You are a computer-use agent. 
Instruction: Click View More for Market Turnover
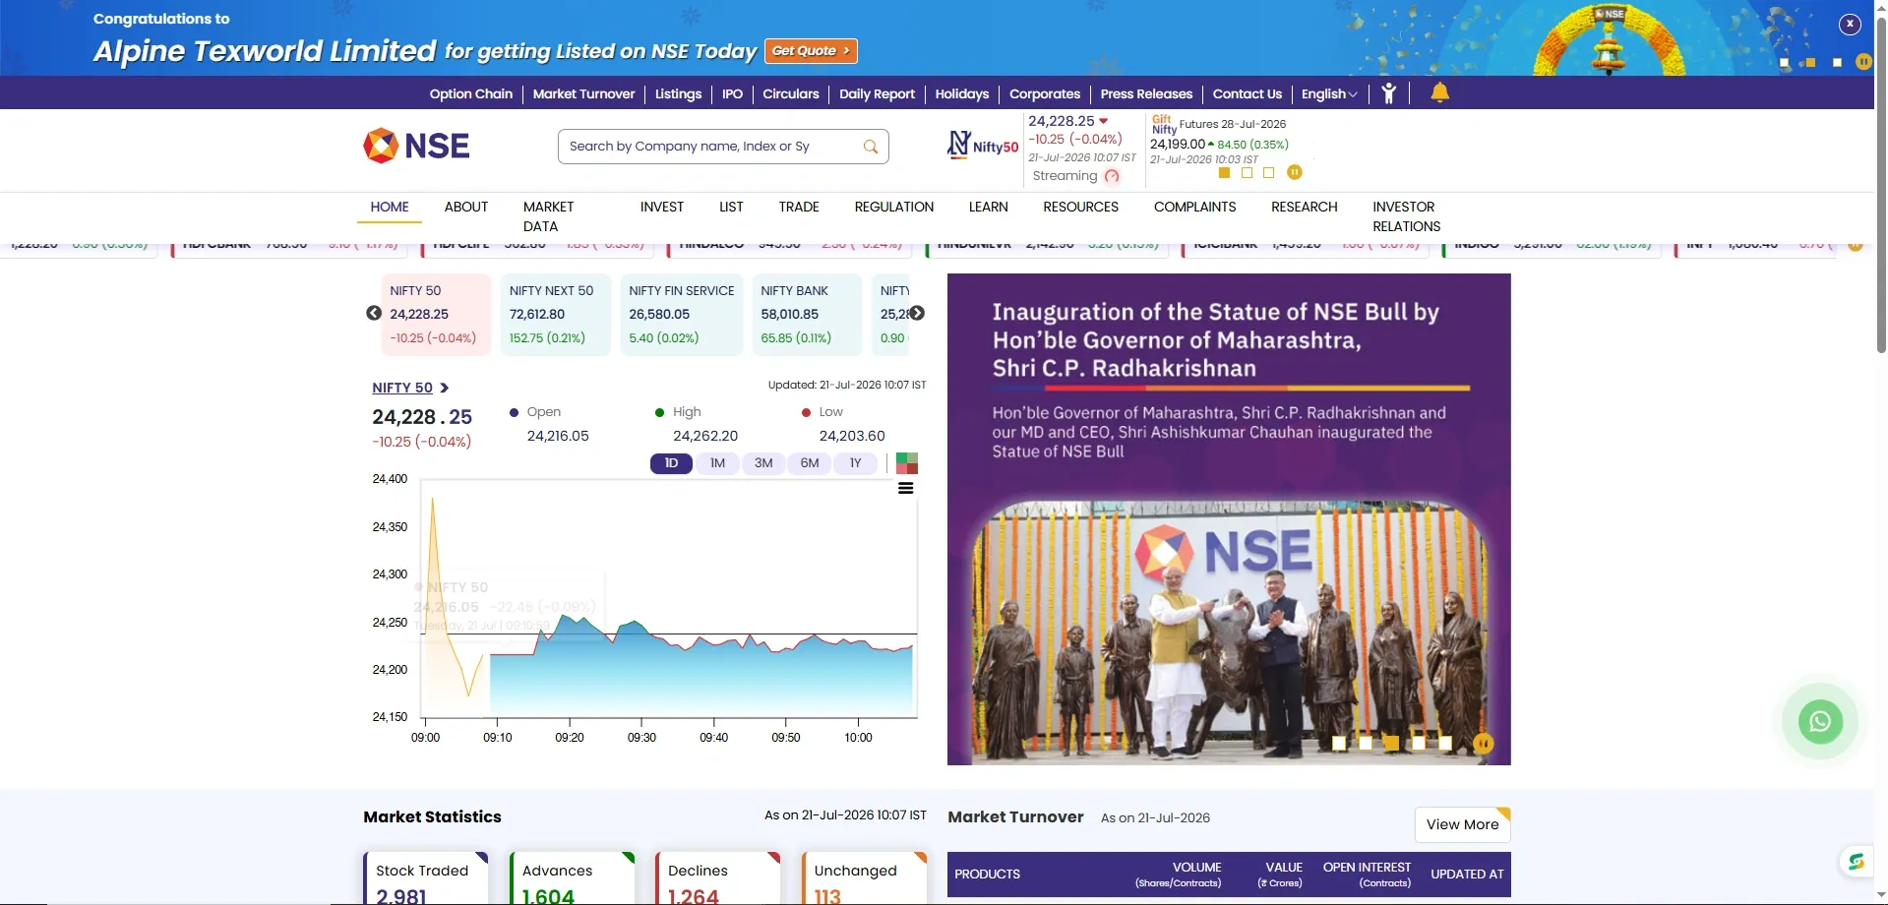pos(1462,824)
